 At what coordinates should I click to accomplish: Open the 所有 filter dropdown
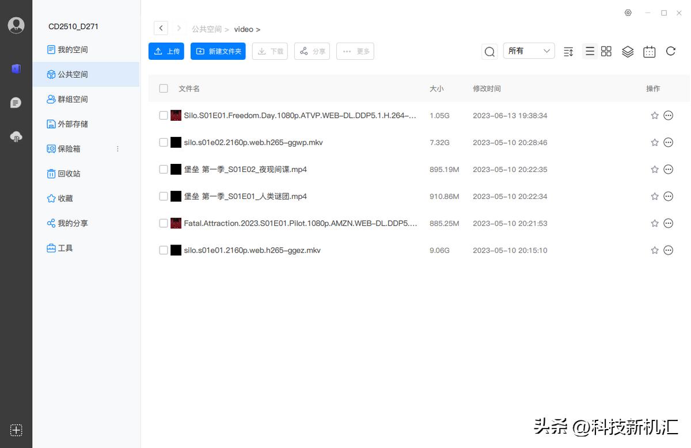point(527,51)
